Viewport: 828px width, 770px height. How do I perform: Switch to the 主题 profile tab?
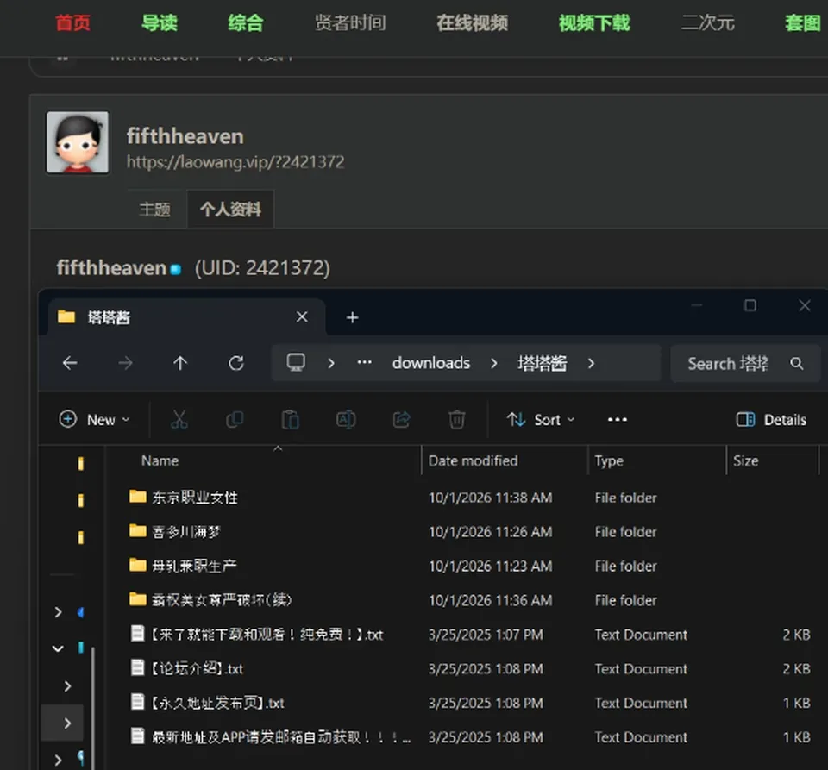coord(154,210)
